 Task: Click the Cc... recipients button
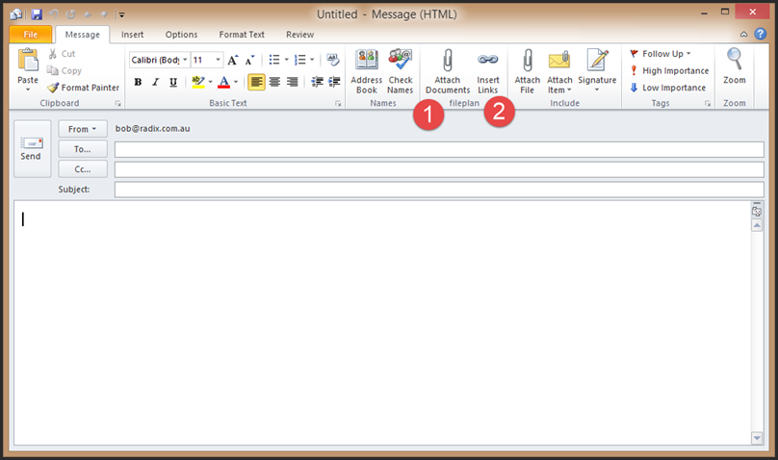(83, 169)
